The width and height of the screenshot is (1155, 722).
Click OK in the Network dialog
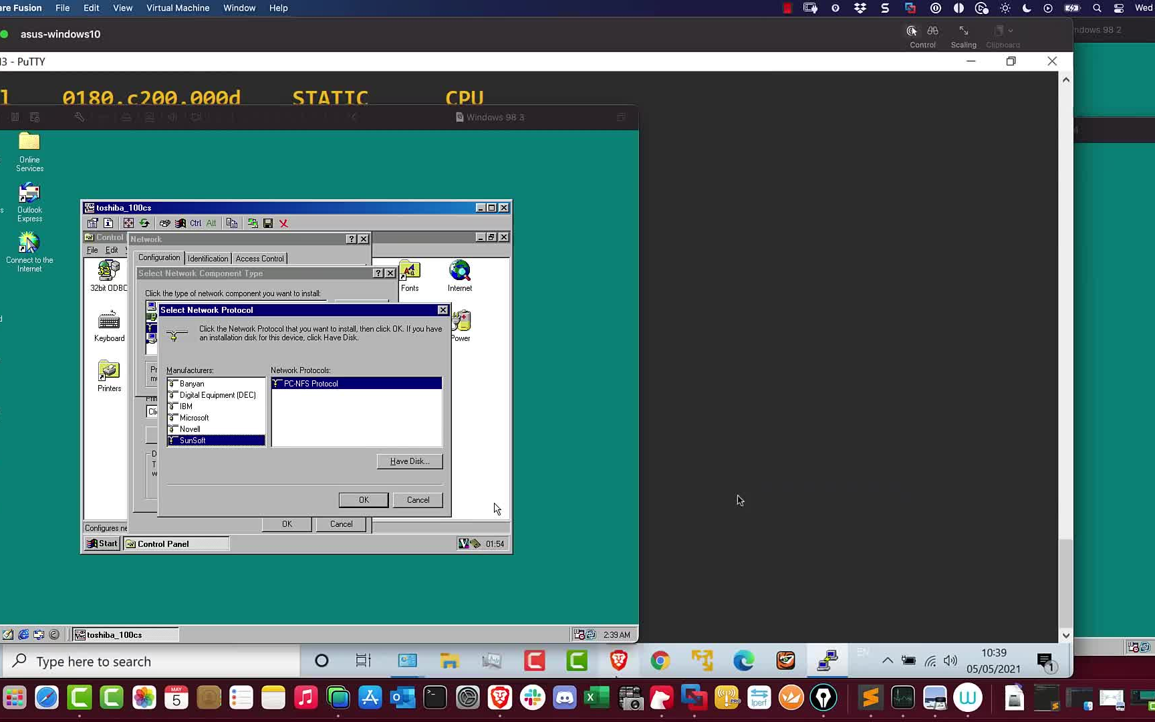287,524
